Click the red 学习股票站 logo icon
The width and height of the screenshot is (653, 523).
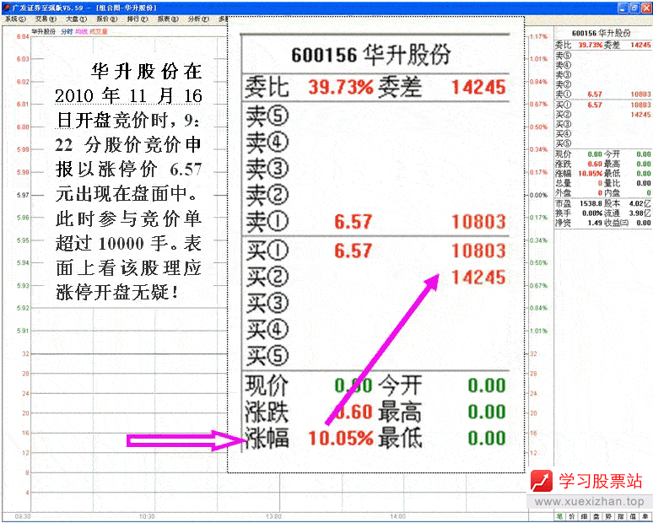(x=541, y=481)
